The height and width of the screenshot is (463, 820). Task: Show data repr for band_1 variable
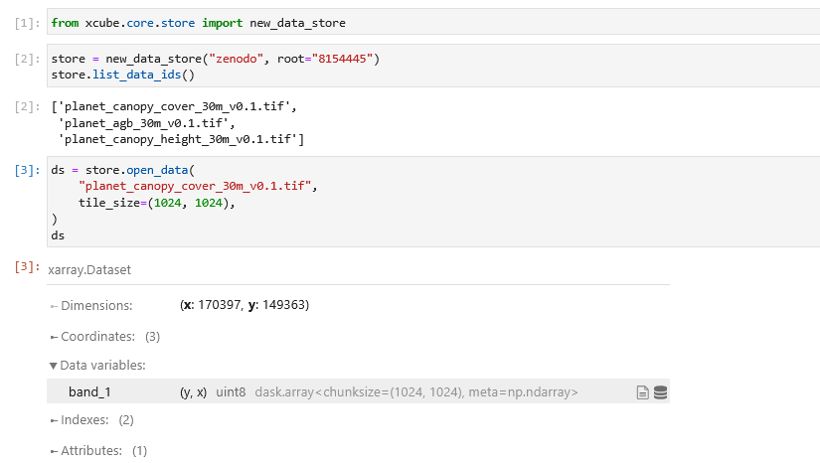click(x=660, y=392)
